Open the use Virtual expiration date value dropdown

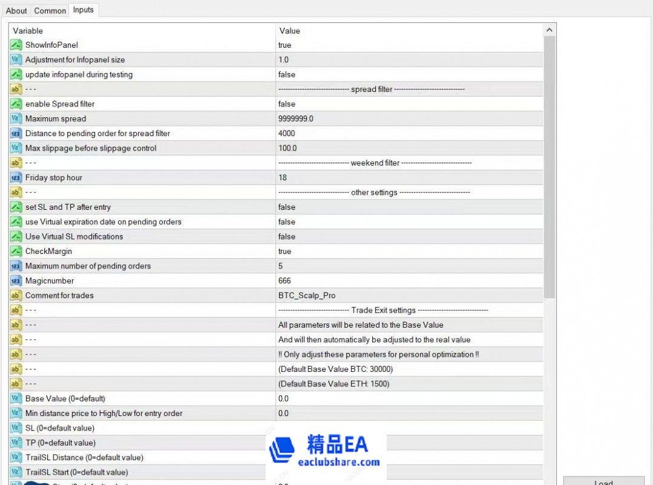point(409,222)
